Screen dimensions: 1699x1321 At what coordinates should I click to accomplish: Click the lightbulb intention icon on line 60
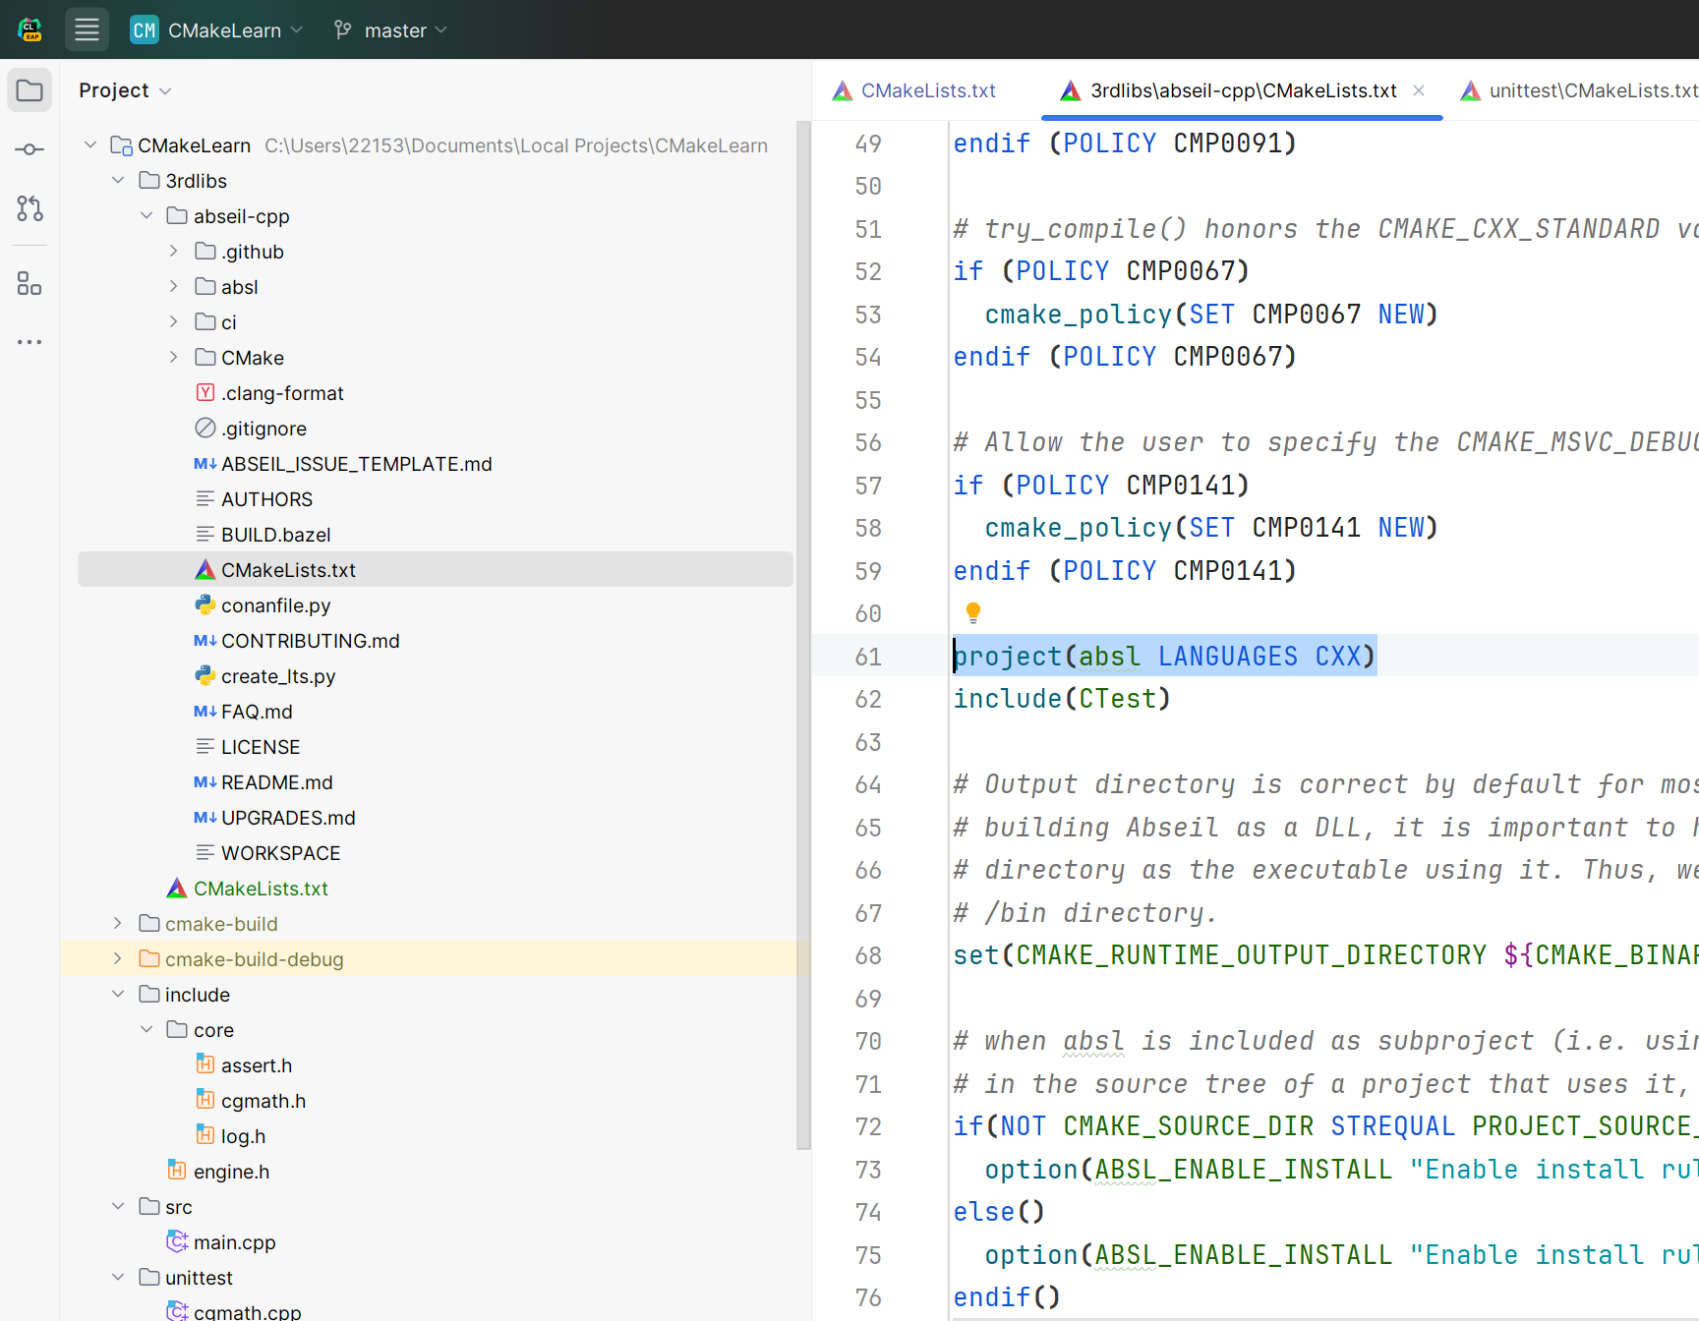pos(973,613)
